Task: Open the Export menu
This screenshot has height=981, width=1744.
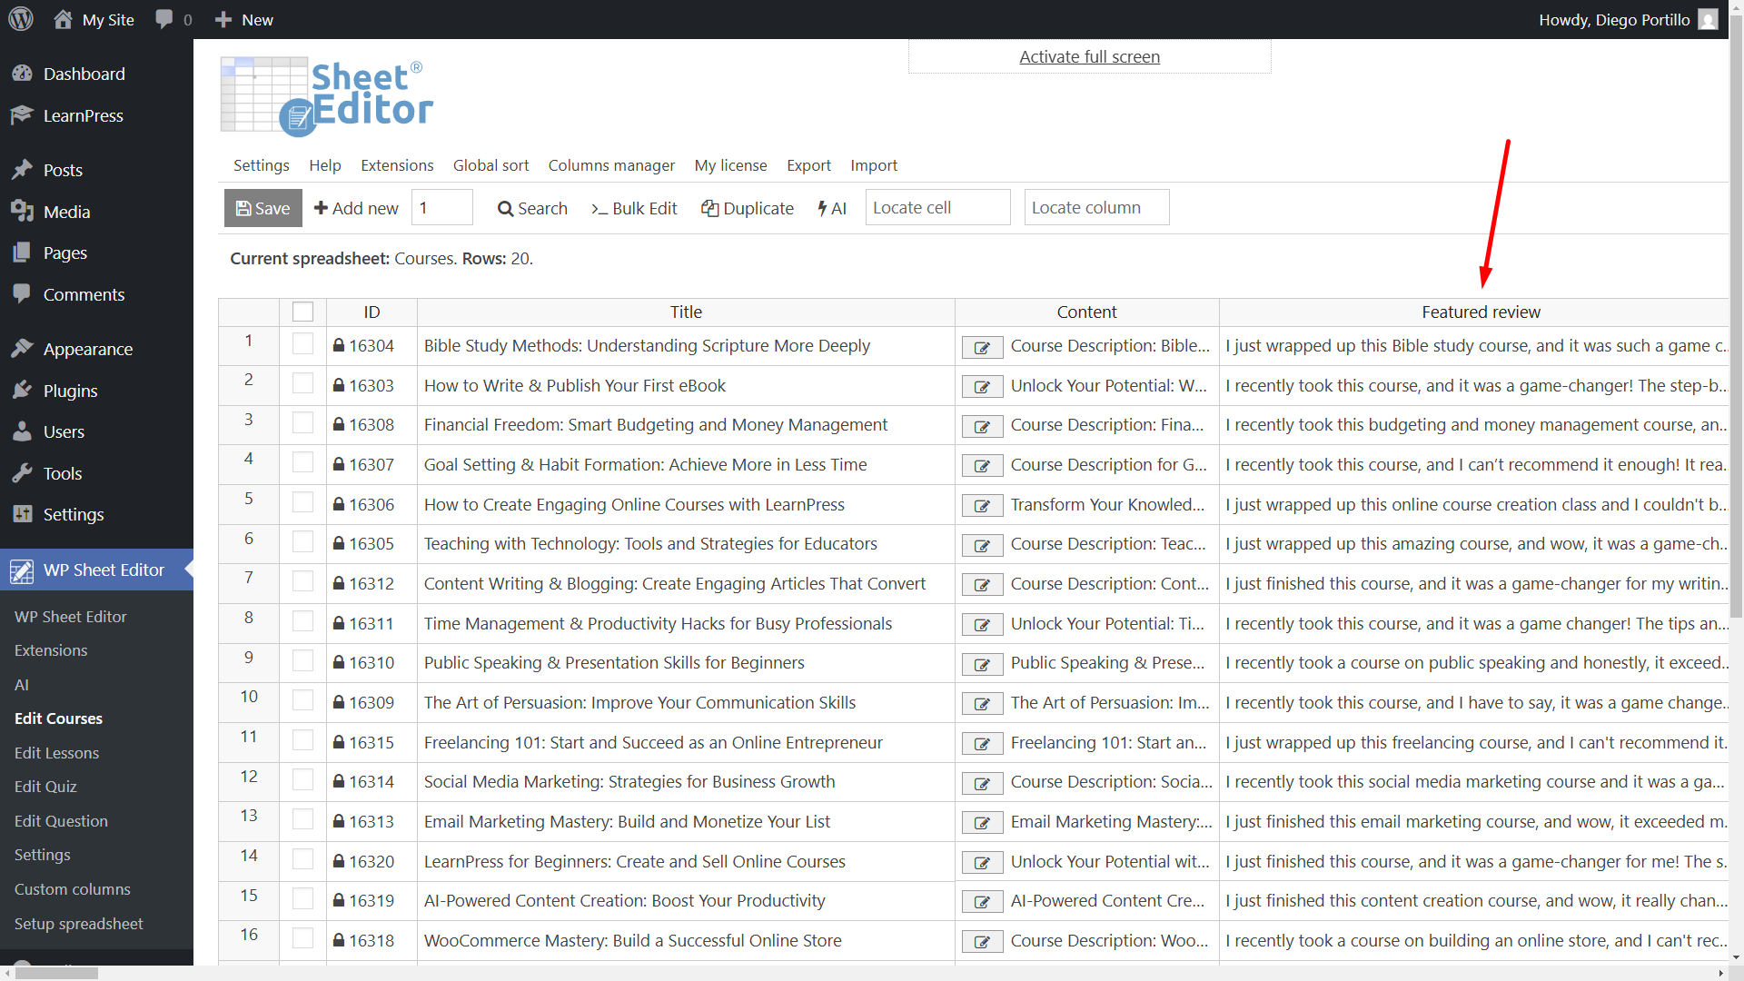Action: click(x=808, y=165)
